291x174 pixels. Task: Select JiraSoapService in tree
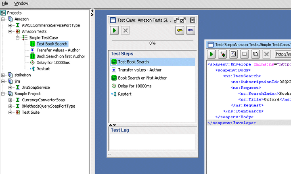coord(36,87)
